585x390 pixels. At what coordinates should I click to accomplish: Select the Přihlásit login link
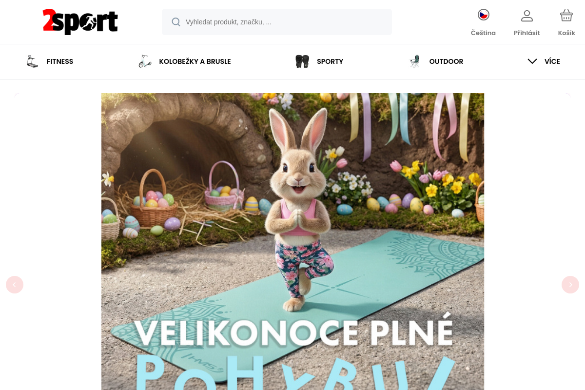pyautogui.click(x=526, y=33)
